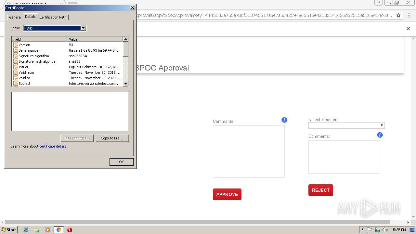Click the Signature hash algorithm field icon

click(x=16, y=61)
